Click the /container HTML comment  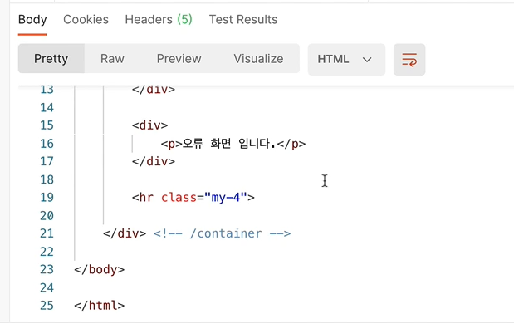click(x=222, y=233)
